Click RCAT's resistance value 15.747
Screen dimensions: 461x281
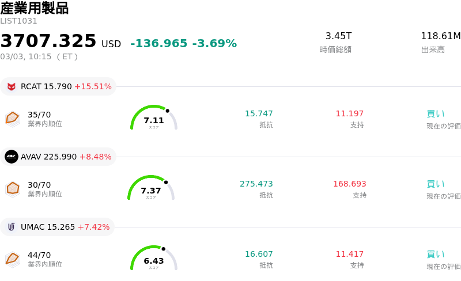coord(259,114)
